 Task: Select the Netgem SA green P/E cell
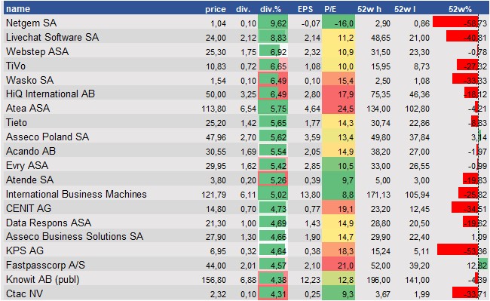coord(338,23)
